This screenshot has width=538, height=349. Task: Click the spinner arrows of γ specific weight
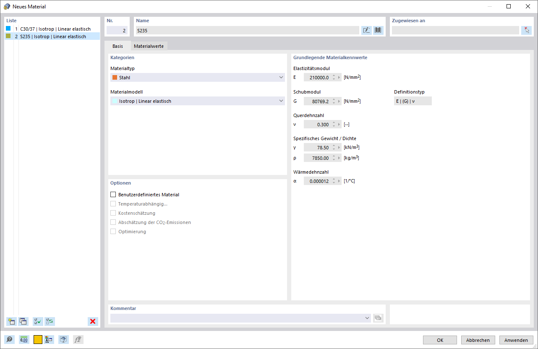point(334,147)
